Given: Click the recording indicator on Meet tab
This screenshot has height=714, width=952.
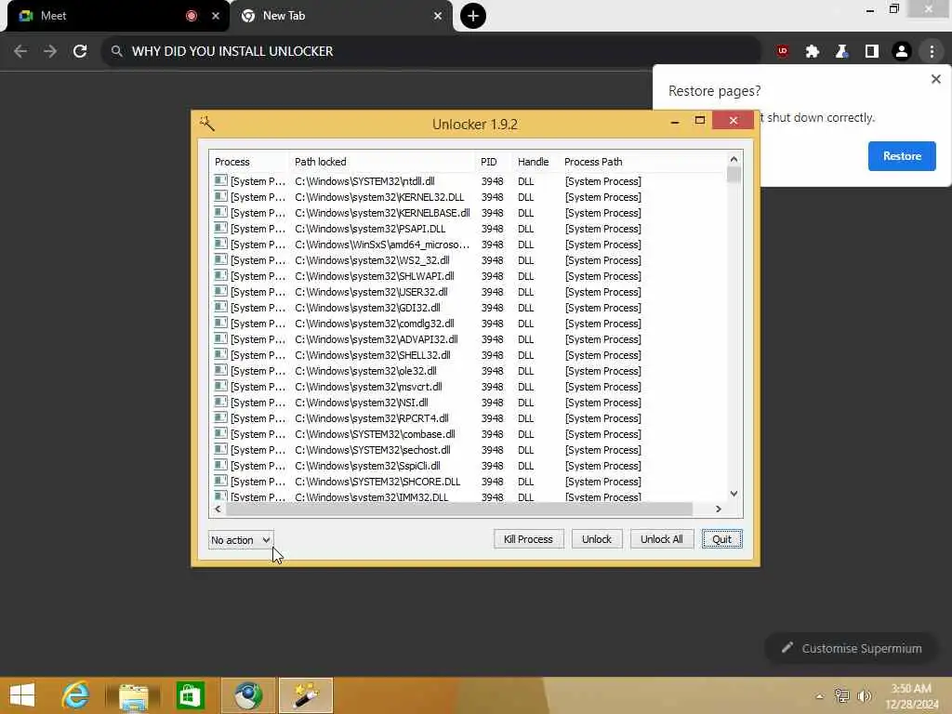Looking at the screenshot, I should click(x=192, y=16).
